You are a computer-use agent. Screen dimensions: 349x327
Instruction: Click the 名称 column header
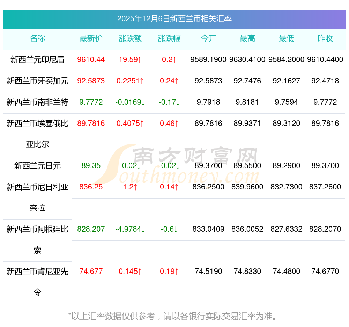coord(37,38)
